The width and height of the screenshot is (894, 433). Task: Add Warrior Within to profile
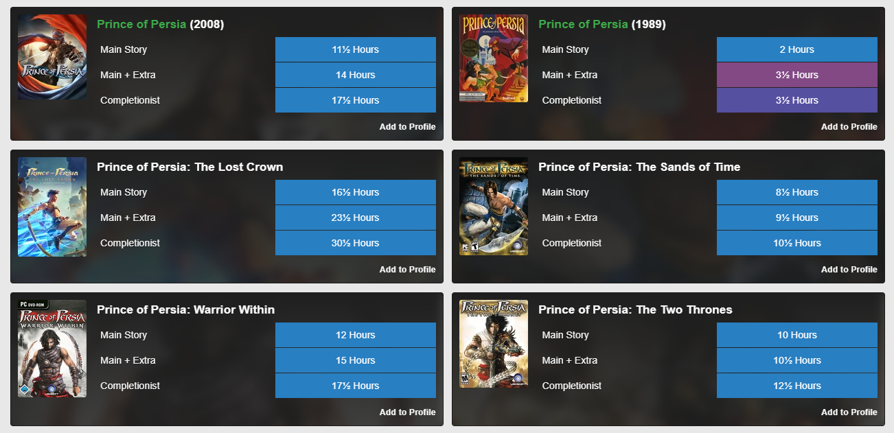point(407,412)
